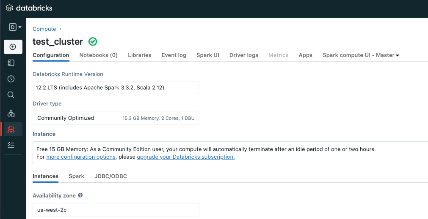Click the test_cluster title text

coord(58,42)
